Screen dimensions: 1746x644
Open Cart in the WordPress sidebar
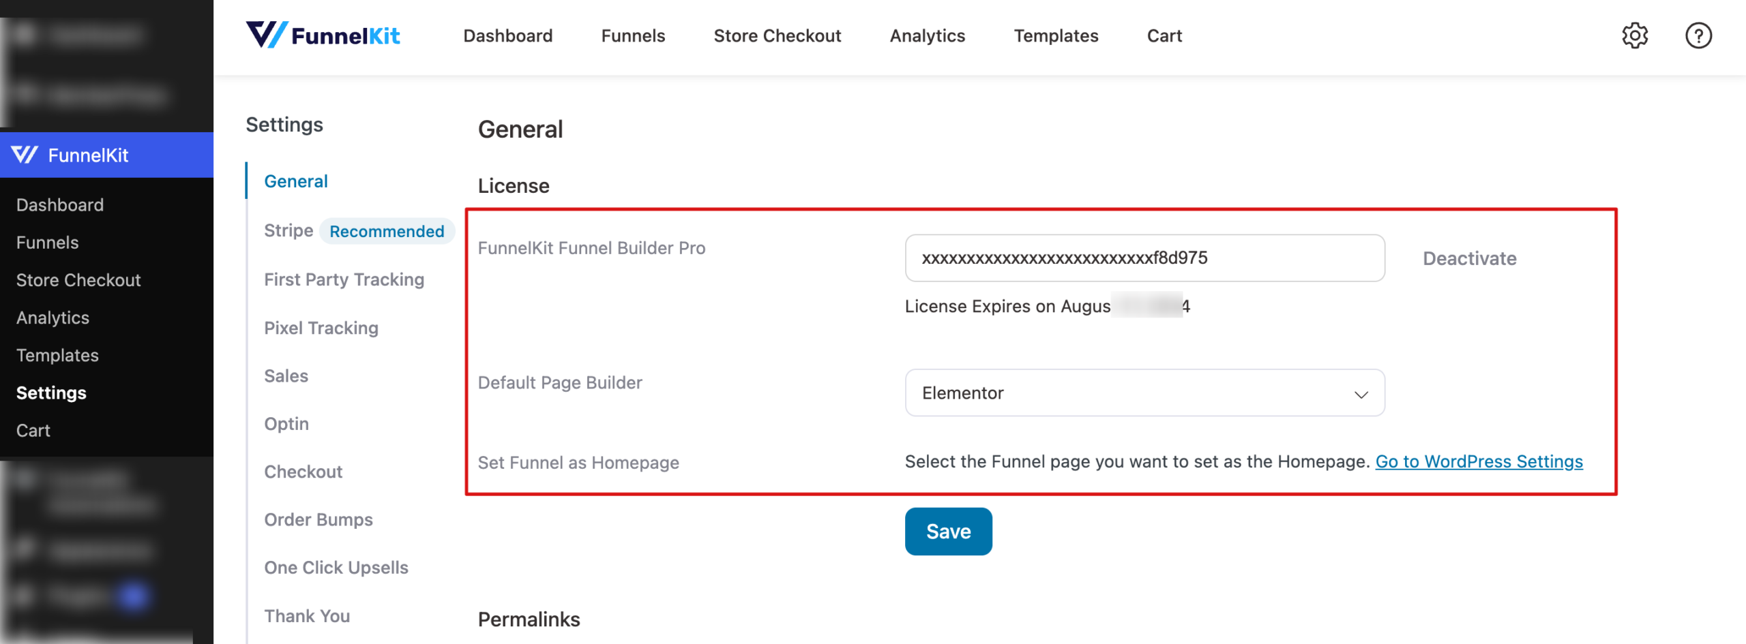pos(33,431)
